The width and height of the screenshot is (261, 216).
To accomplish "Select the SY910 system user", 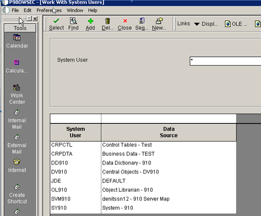I will tap(59, 208).
